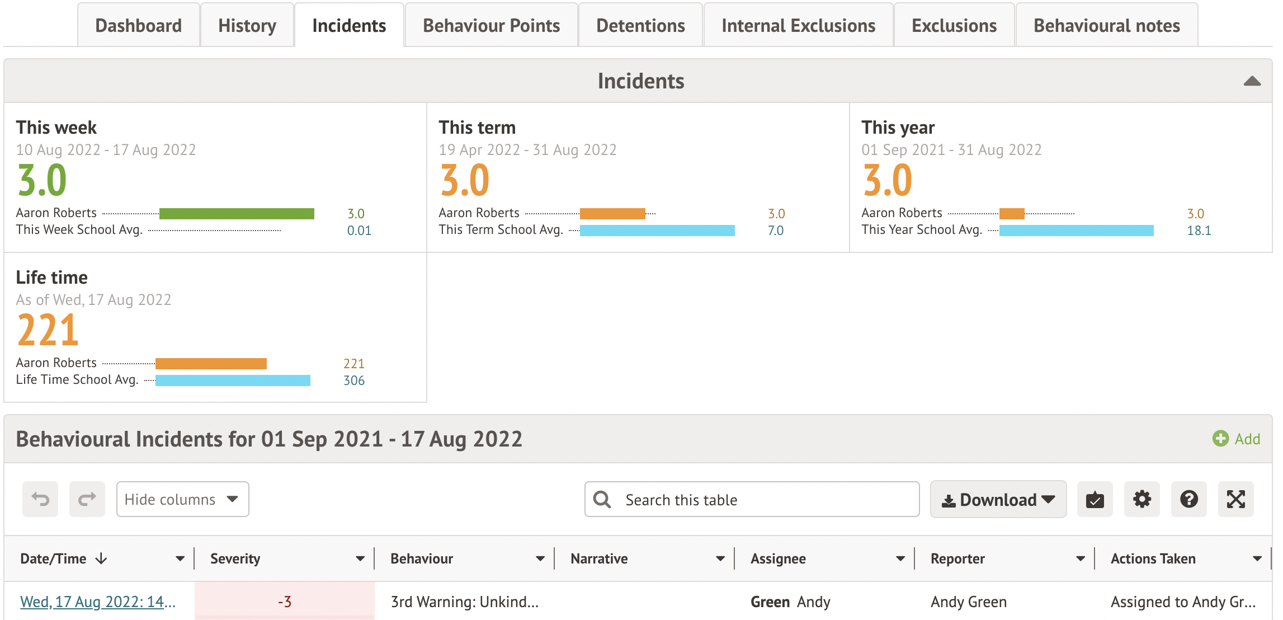Open the Hide columns dropdown
Image resolution: width=1283 pixels, height=620 pixels.
pyautogui.click(x=182, y=499)
